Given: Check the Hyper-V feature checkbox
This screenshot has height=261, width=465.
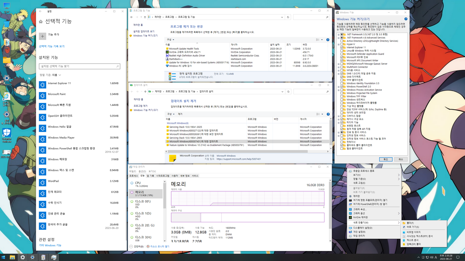Looking at the screenshot, I should pyautogui.click(x=342, y=44).
